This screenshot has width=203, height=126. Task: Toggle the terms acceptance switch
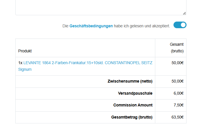pyautogui.click(x=180, y=25)
